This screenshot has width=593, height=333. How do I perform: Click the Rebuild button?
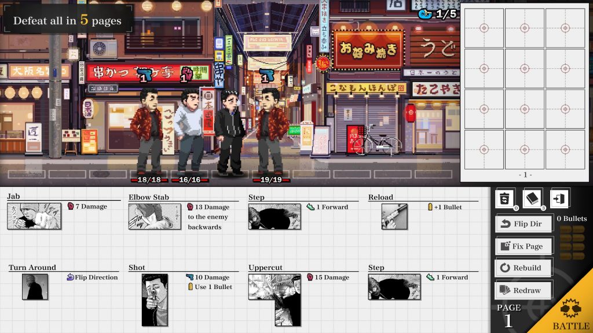tap(524, 268)
